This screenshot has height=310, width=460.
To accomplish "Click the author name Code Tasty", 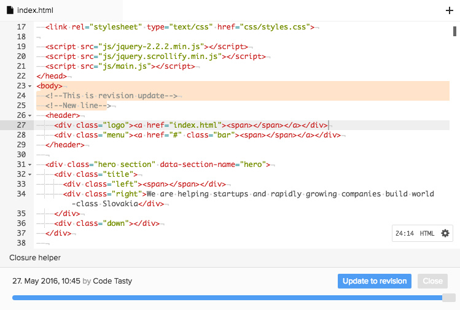I will 112,281.
